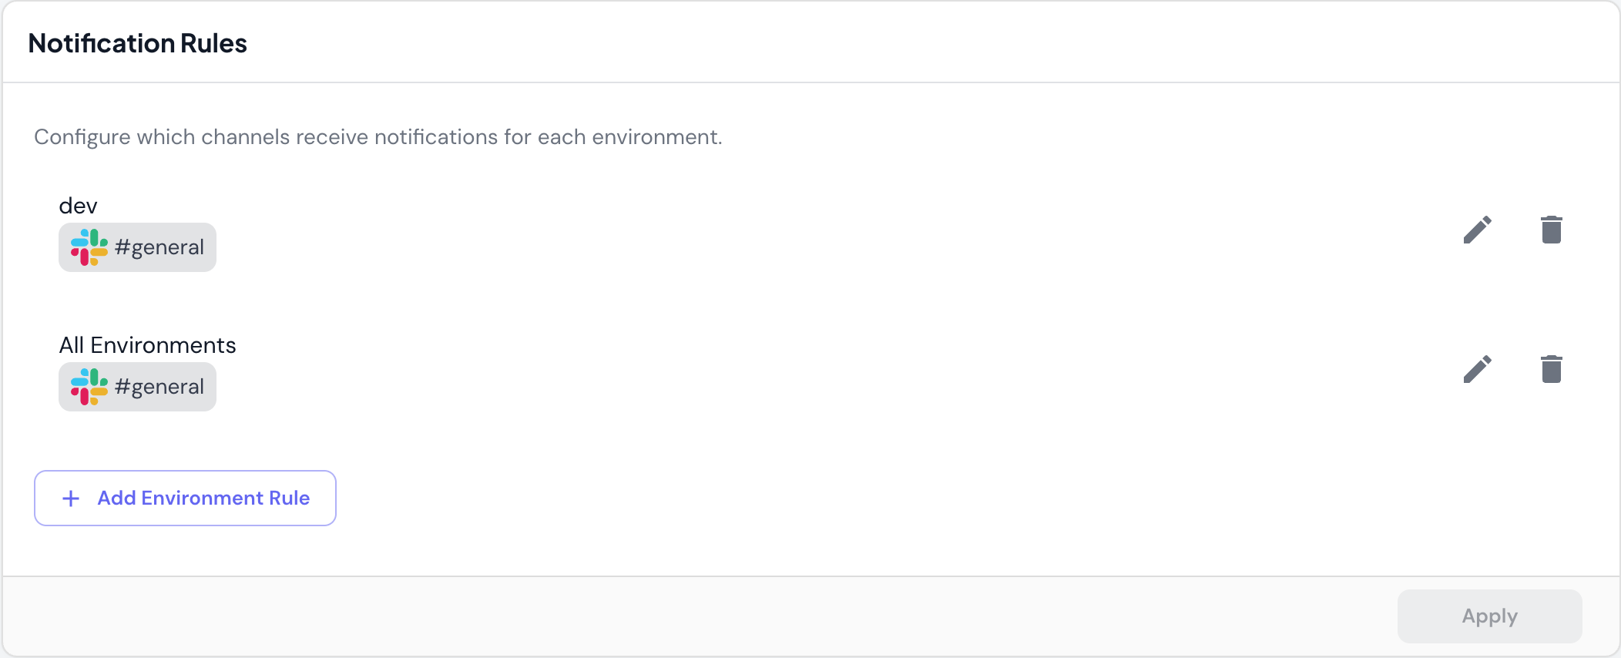Click the Add Environment Rule button
The width and height of the screenshot is (1621, 658).
tap(185, 499)
